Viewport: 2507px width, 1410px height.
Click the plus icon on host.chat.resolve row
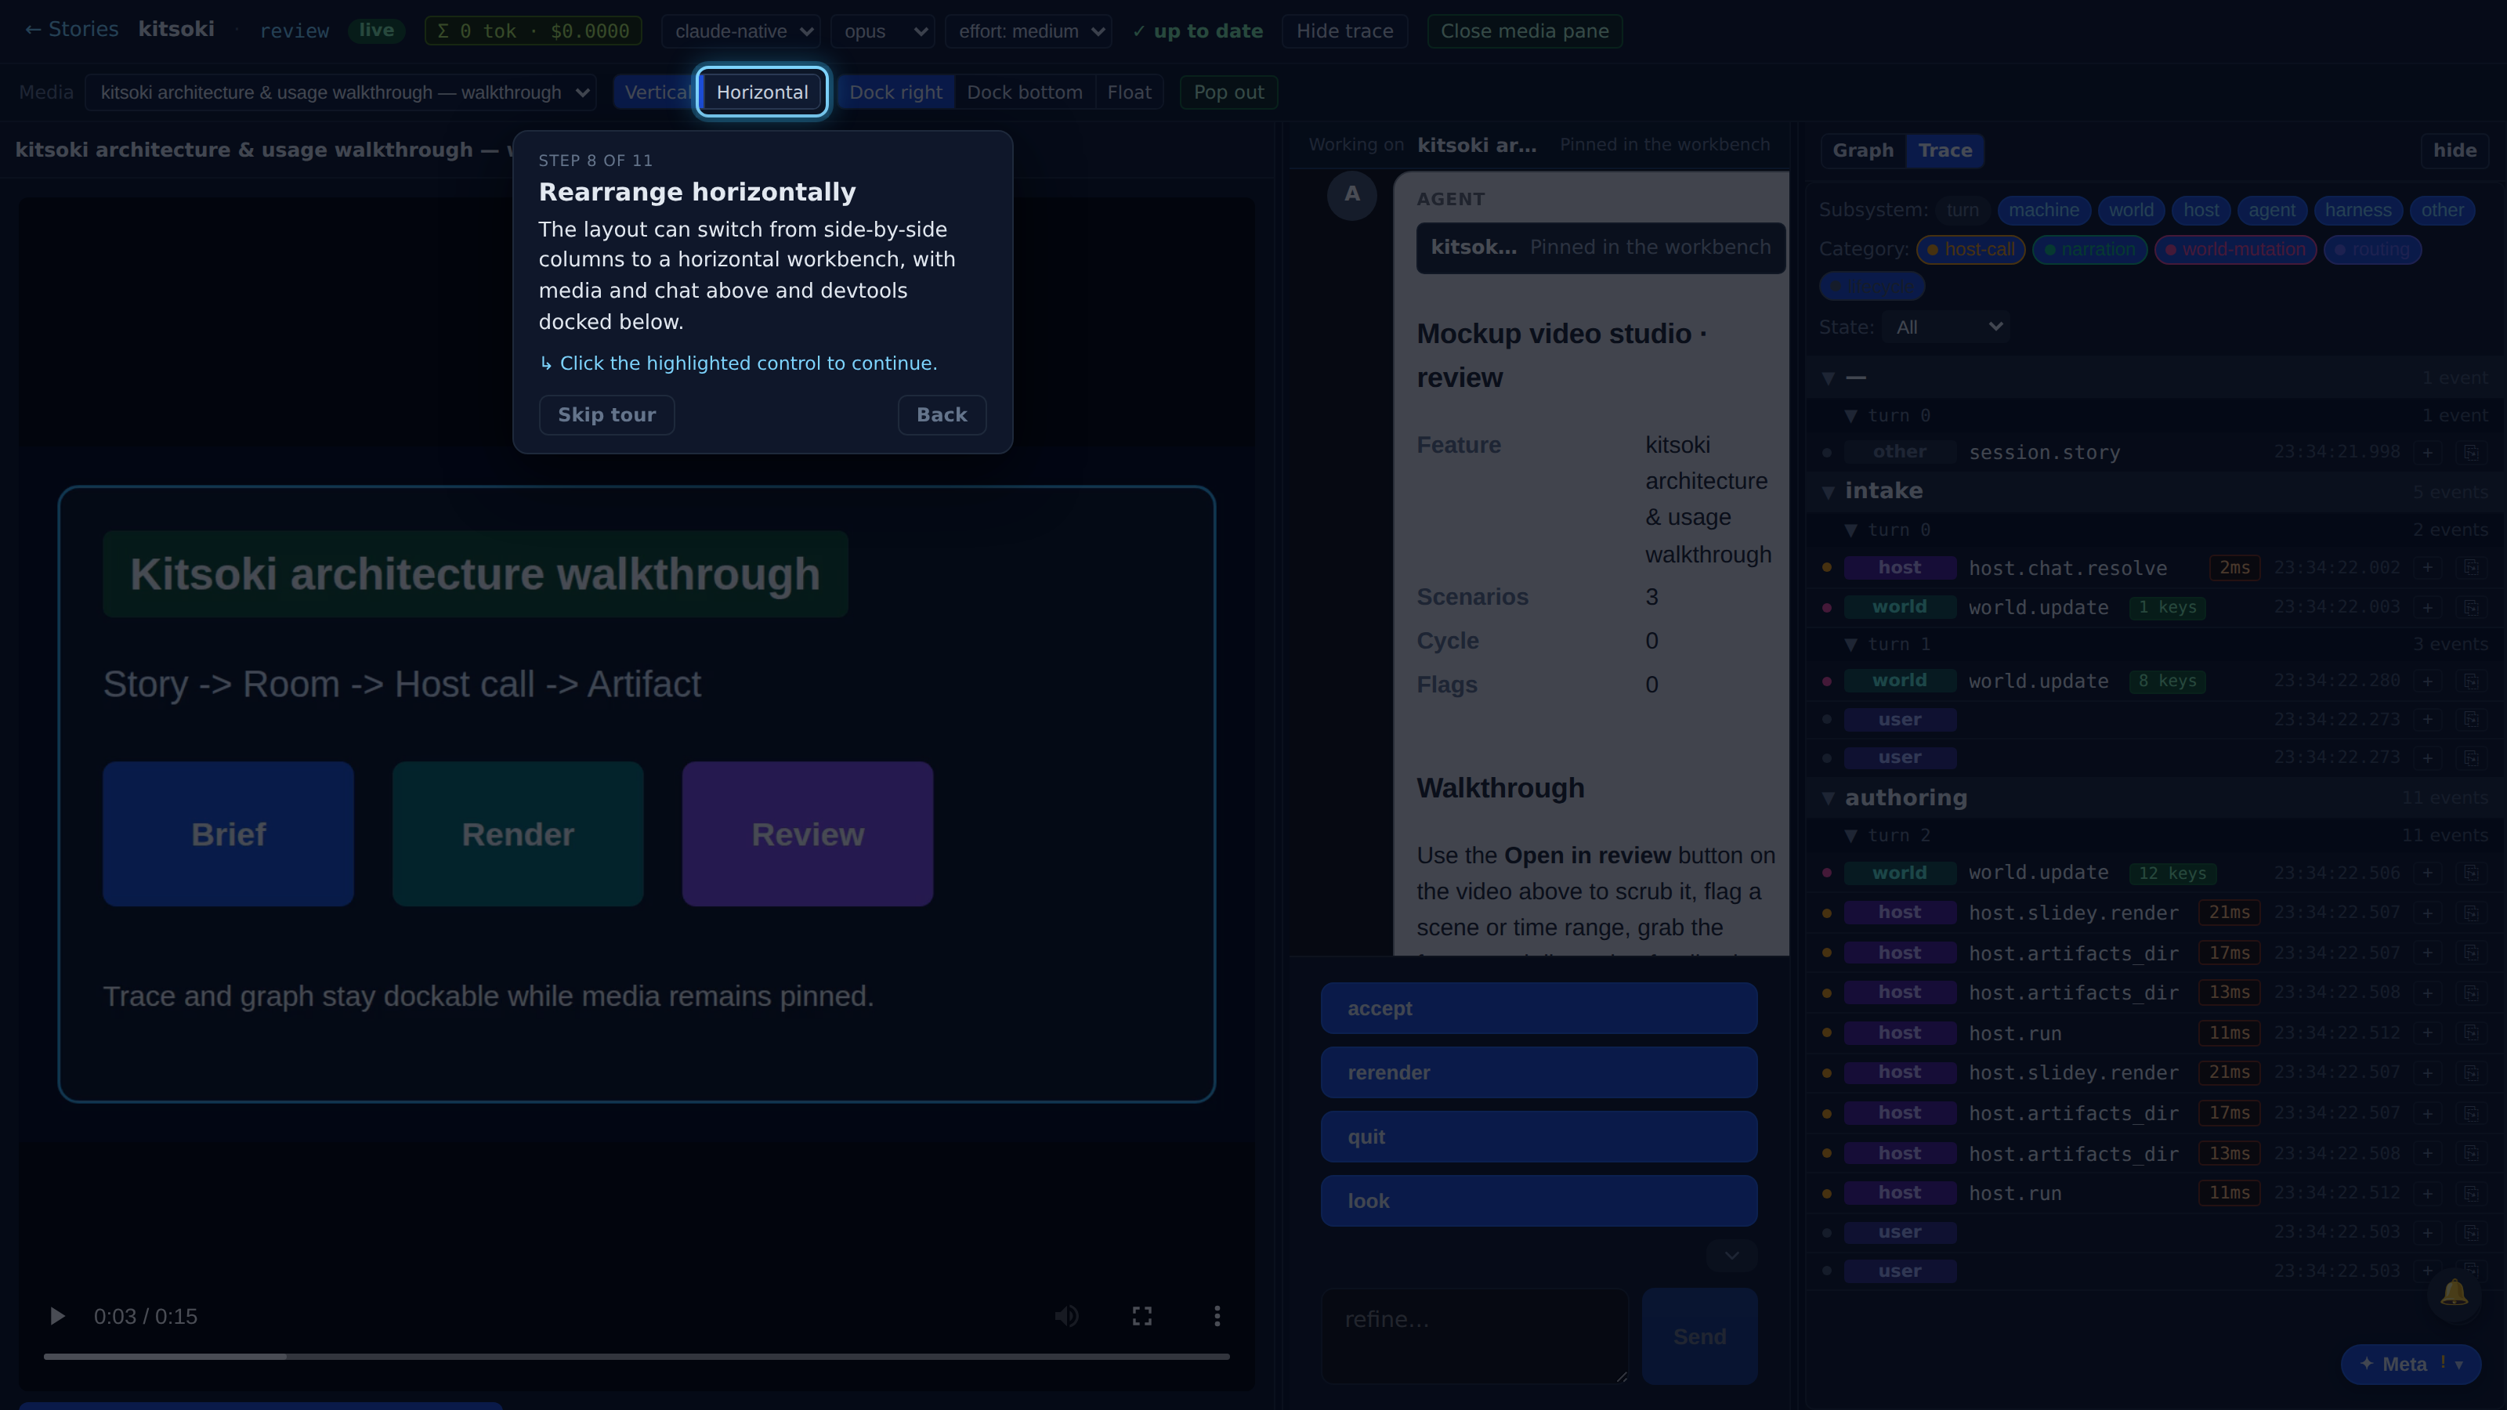pyautogui.click(x=2428, y=567)
